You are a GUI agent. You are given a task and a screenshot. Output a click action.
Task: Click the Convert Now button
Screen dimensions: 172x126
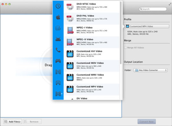tap(147, 122)
